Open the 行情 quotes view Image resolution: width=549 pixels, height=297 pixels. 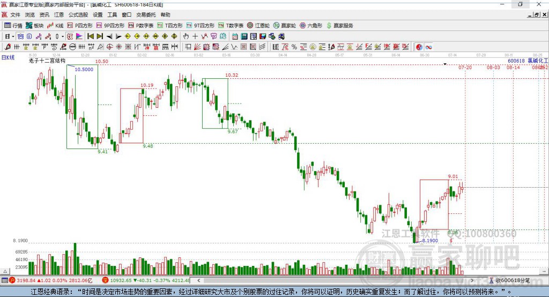coord(13,26)
